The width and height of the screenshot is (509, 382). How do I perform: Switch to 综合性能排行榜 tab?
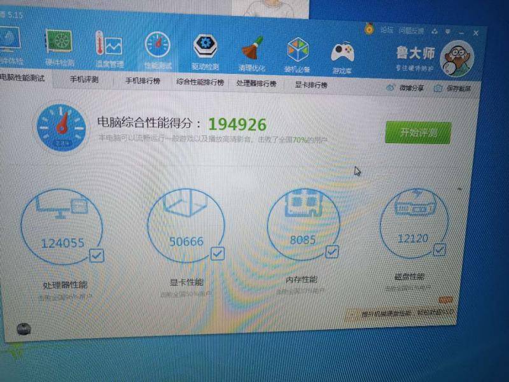coord(200,82)
